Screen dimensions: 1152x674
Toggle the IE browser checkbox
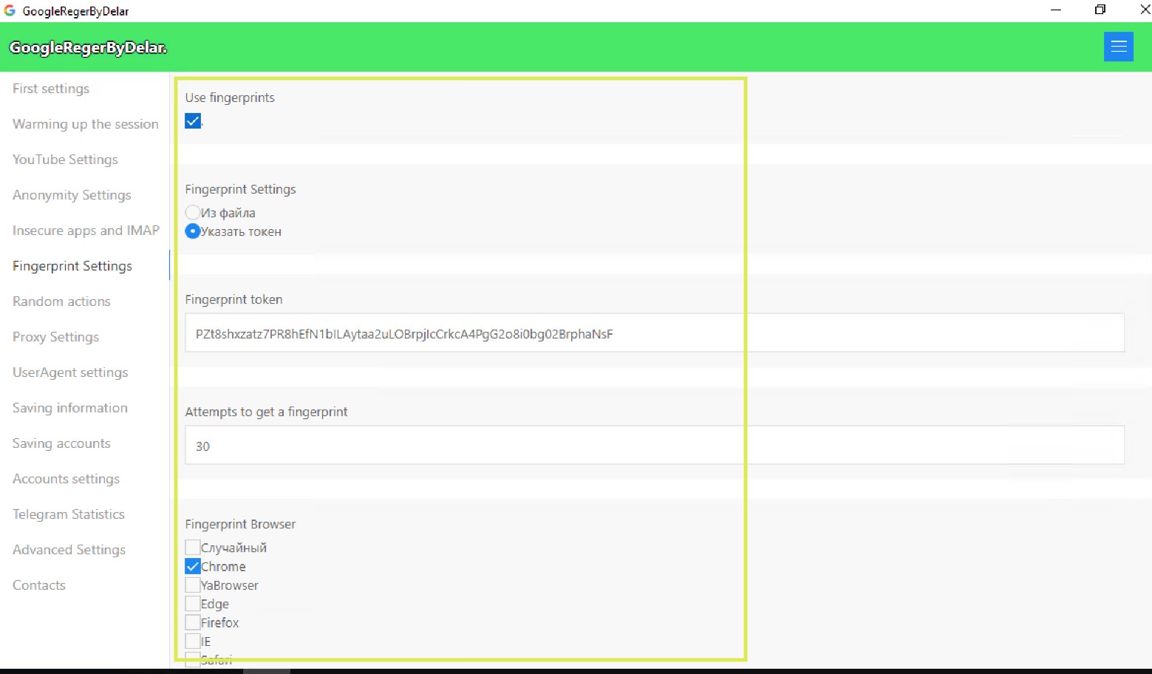coord(193,641)
